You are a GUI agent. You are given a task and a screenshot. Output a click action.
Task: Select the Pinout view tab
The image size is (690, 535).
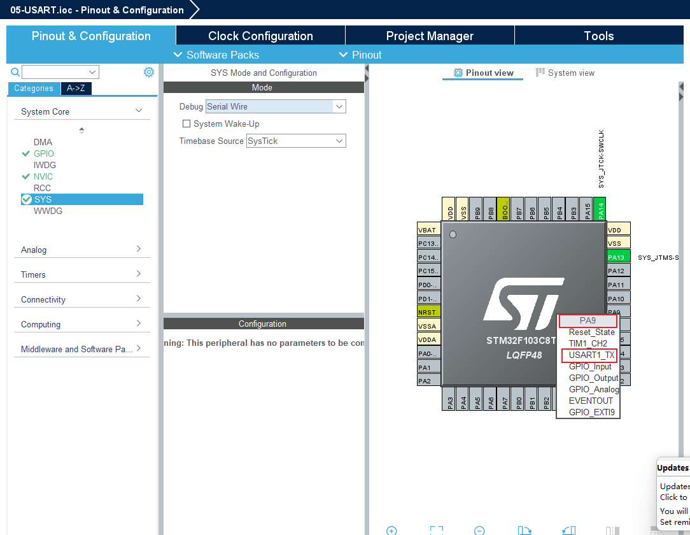[483, 73]
